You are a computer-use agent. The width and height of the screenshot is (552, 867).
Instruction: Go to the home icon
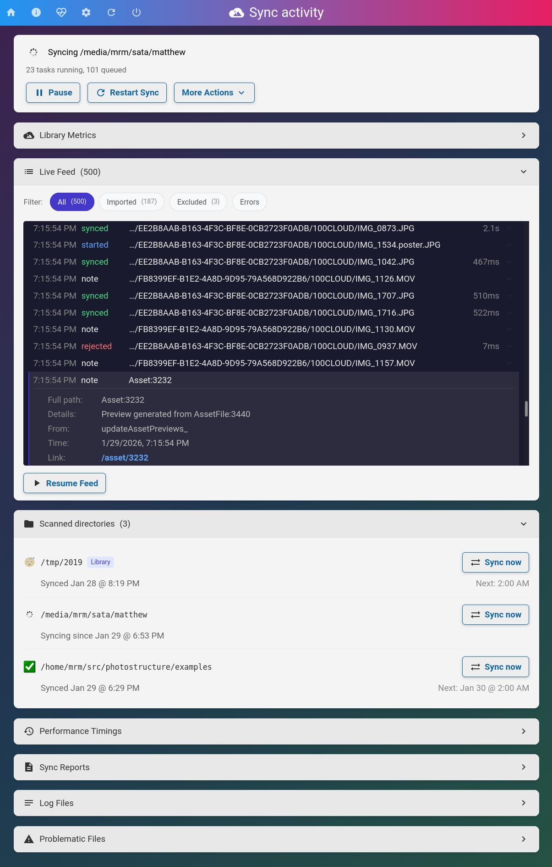click(x=11, y=12)
